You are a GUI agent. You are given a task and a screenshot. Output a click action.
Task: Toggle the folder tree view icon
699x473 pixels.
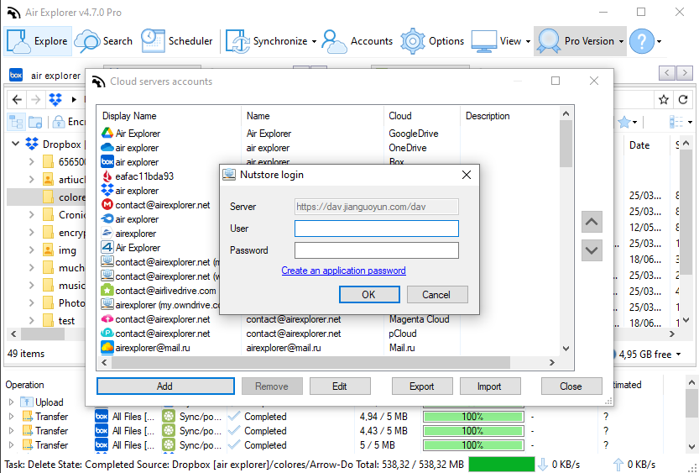[x=17, y=121]
